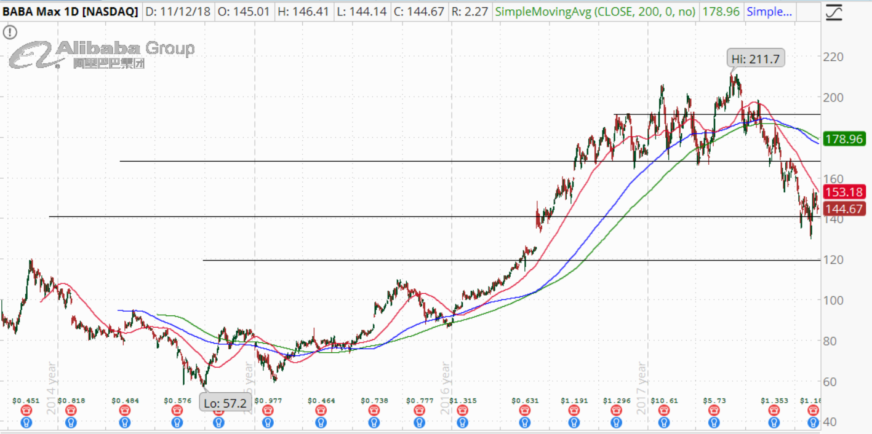Open the red phone event under $0.818
872x434 pixels.
71,411
